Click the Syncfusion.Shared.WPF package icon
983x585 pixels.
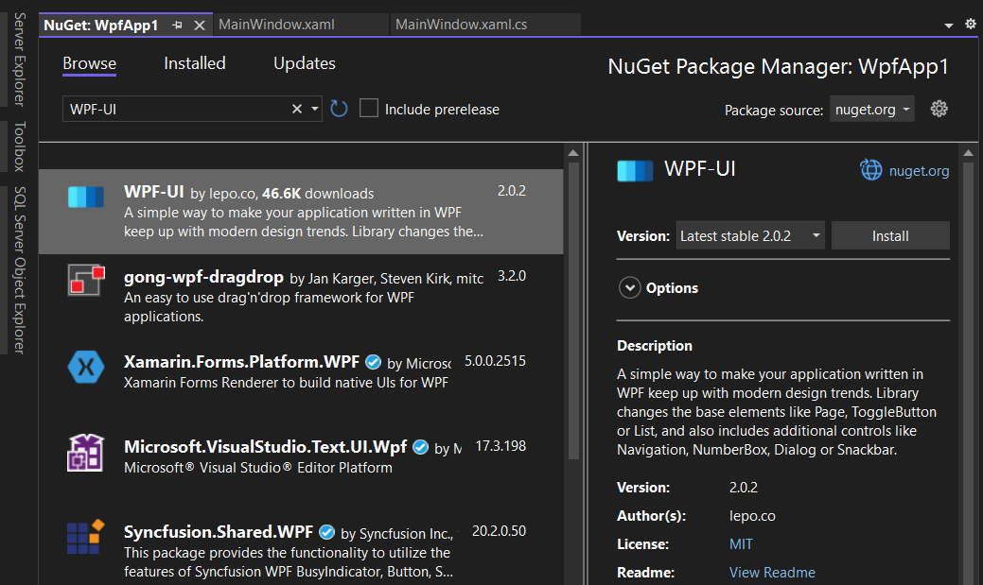tap(85, 537)
